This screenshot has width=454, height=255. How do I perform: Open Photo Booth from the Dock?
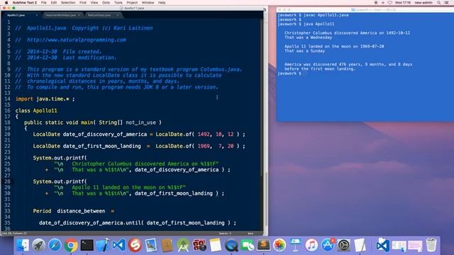[199, 245]
